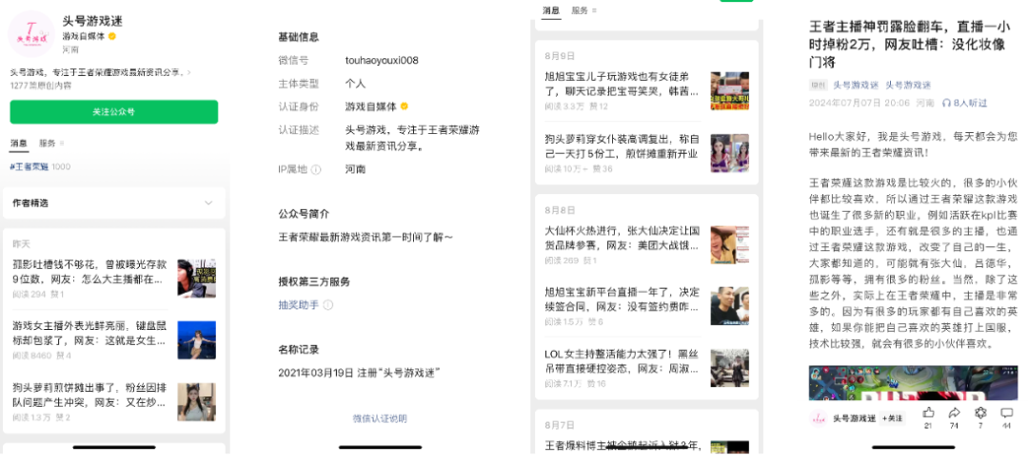Click the publish date 2024年07月07日 20:06
Image resolution: width=1028 pixels, height=464 pixels.
point(860,103)
